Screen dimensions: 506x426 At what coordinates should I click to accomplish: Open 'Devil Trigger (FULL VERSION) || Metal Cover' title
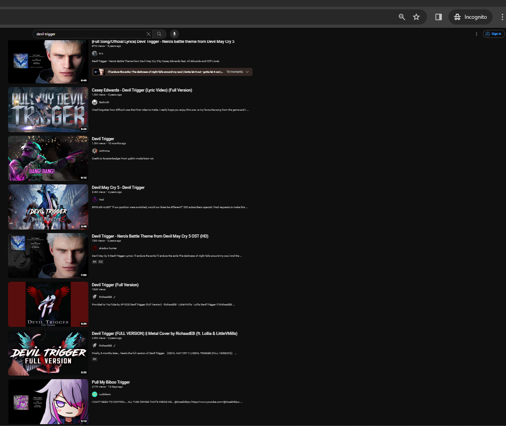click(165, 334)
